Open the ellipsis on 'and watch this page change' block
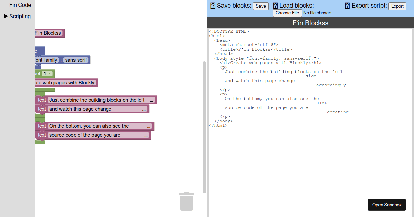 pyautogui.click(x=144, y=109)
